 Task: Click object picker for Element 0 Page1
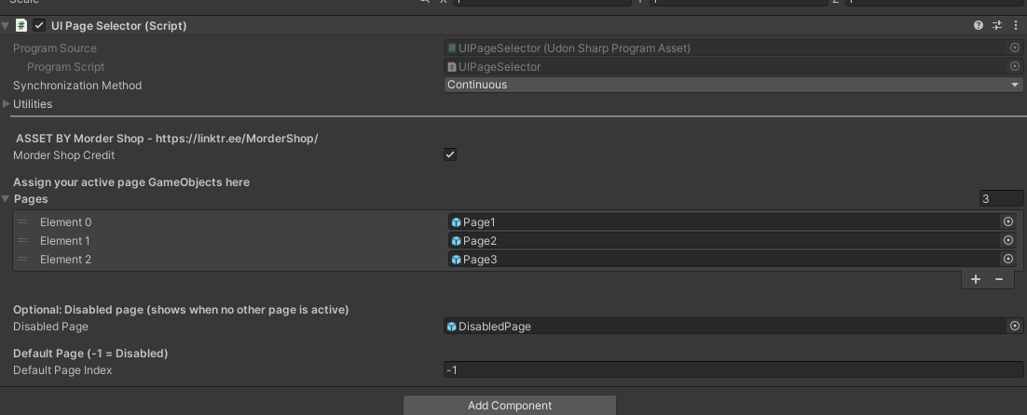(x=1007, y=222)
